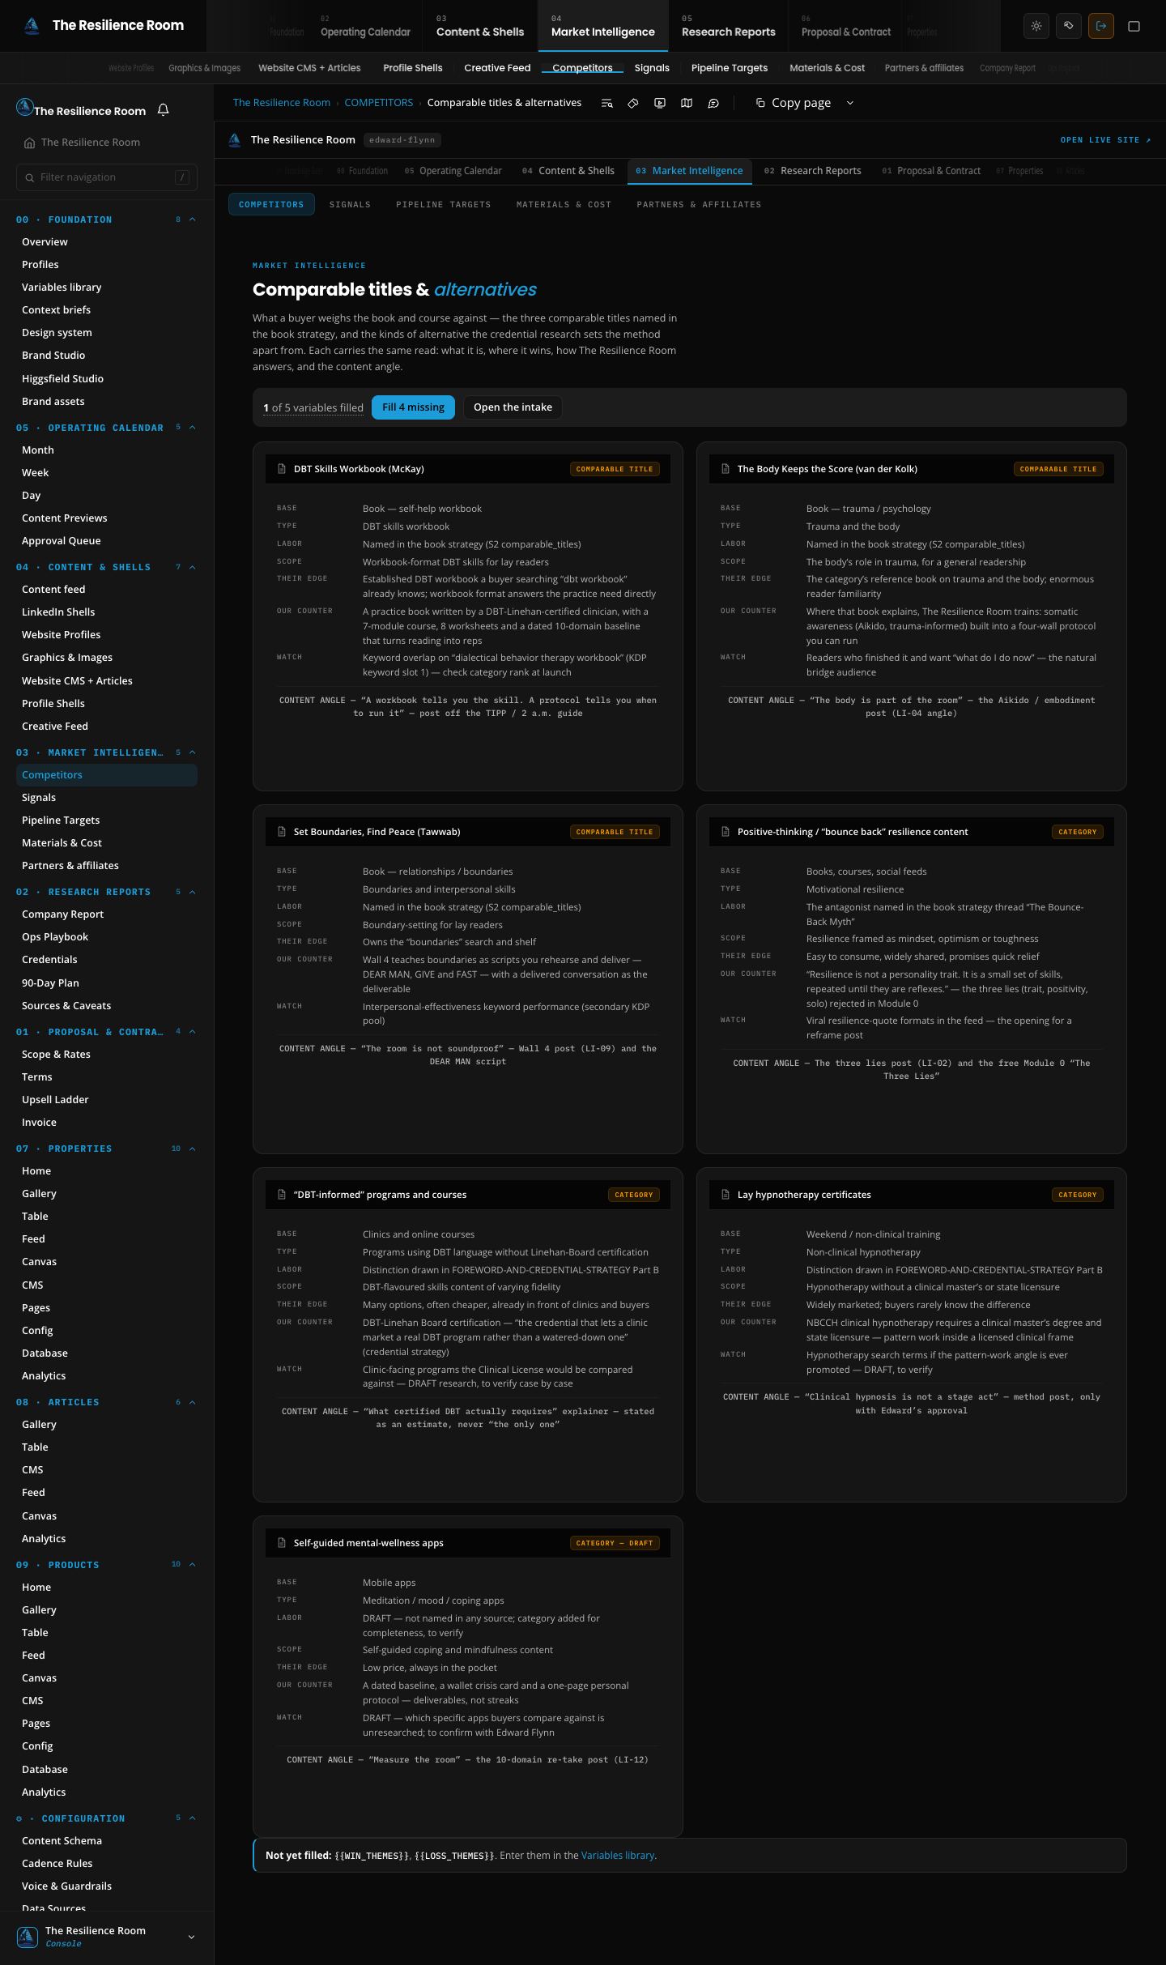1166x1965 pixels.
Task: Open the map icon in page toolbar
Action: coord(687,103)
